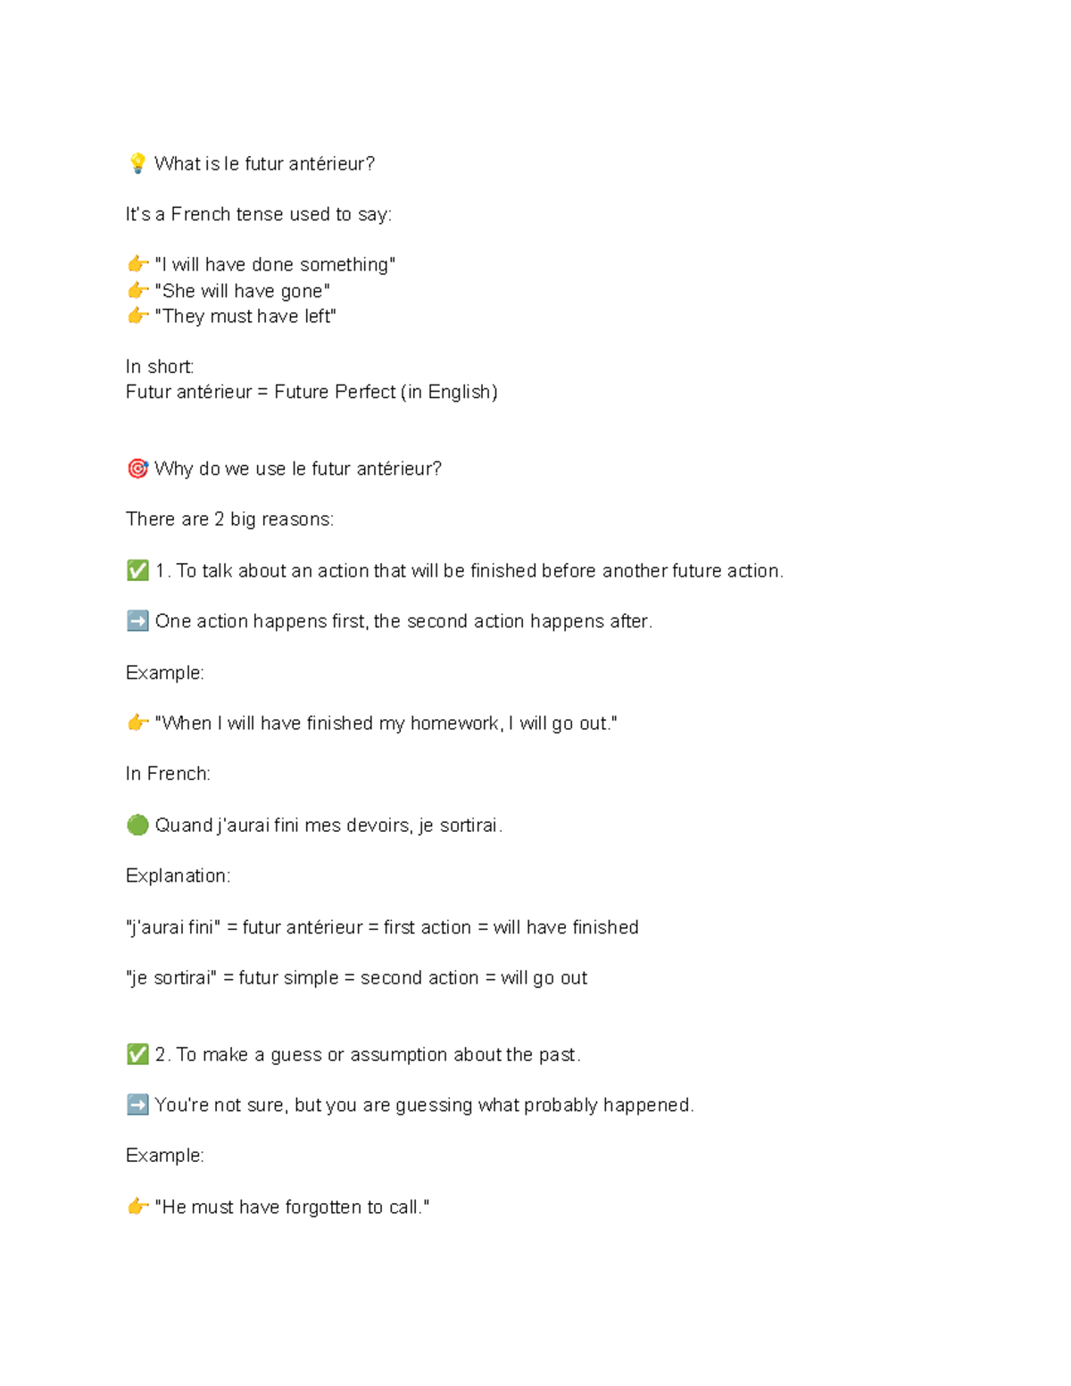Click the line "Futur antérieur = Future Perfect"
This screenshot has height=1386, width=1071.
pos(311,392)
